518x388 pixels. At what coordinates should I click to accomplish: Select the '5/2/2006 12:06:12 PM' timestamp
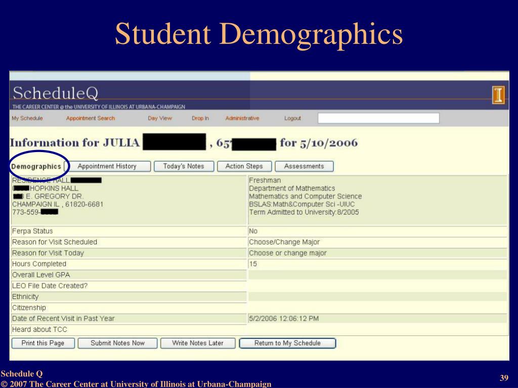[x=284, y=319]
